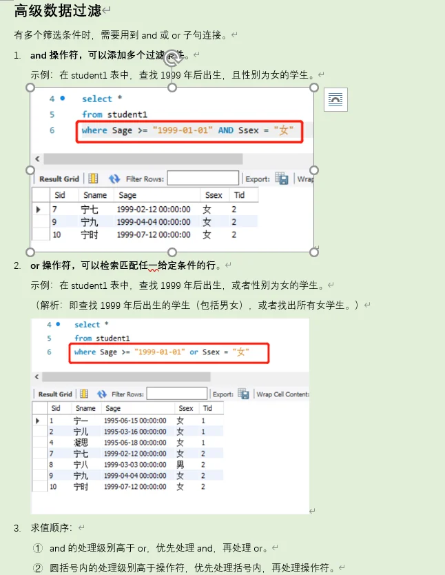Click refresh icon in the OR example result toolbar
Image resolution: width=445 pixels, height=575 pixels.
(x=102, y=394)
